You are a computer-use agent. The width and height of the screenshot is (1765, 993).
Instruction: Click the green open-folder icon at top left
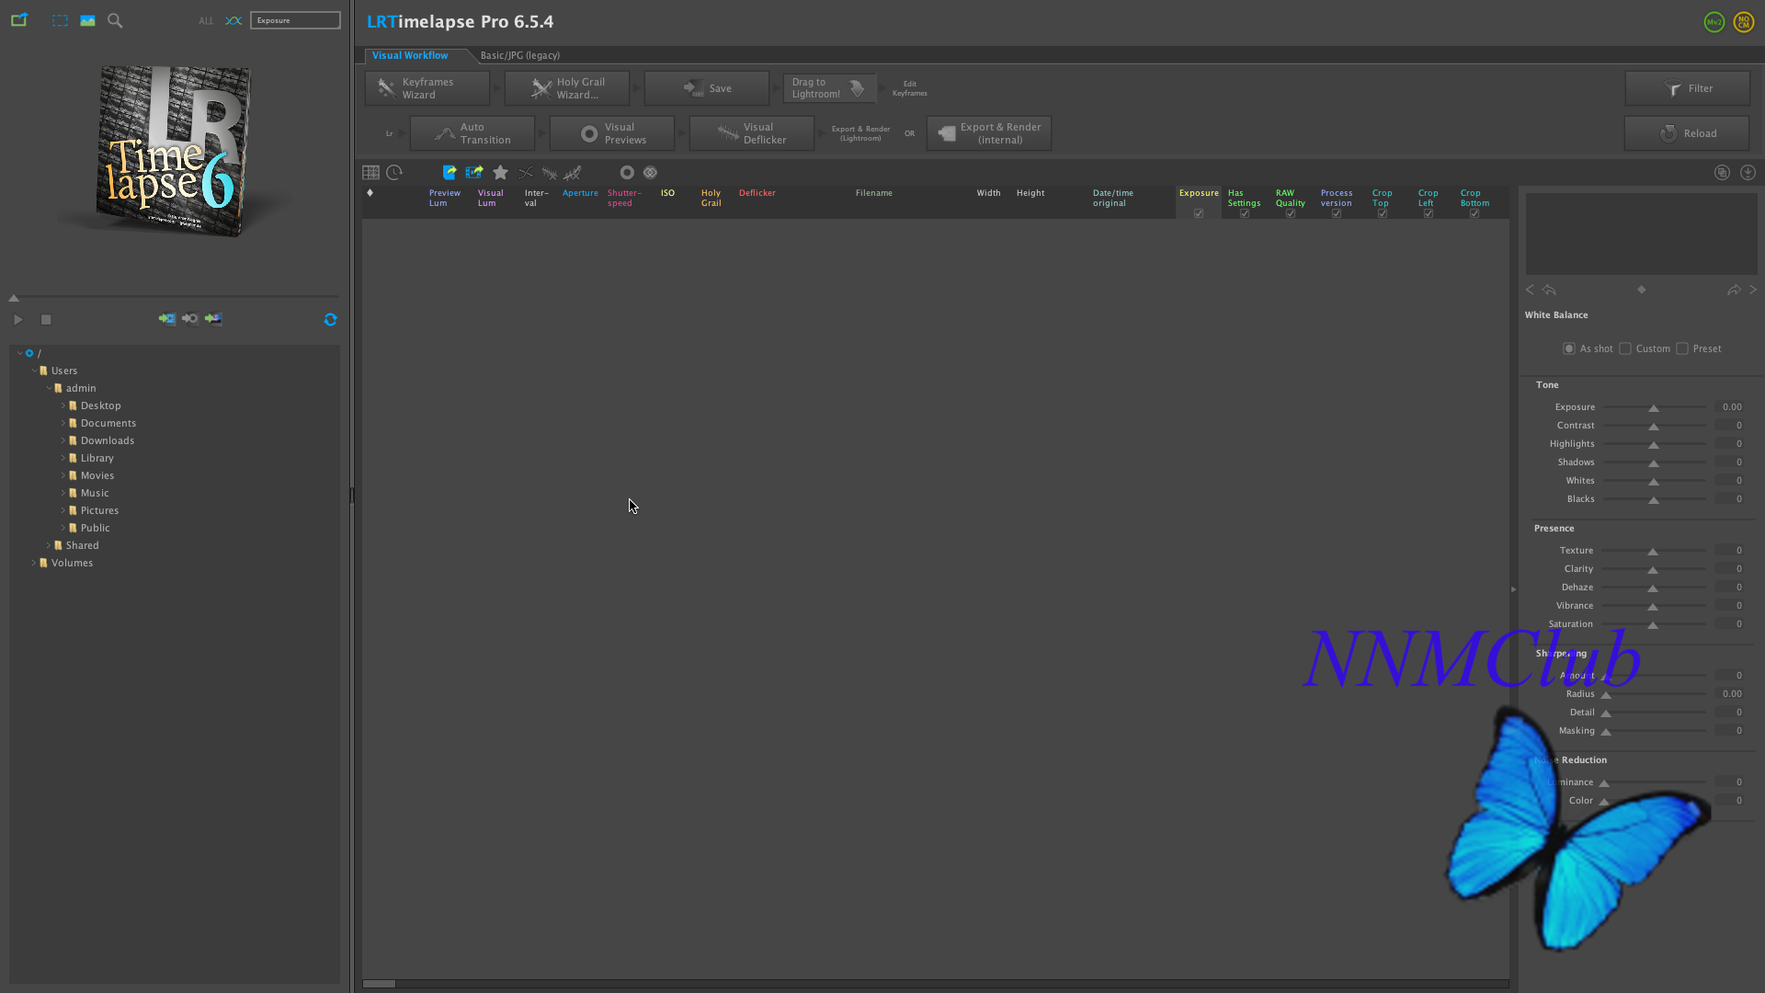point(19,20)
